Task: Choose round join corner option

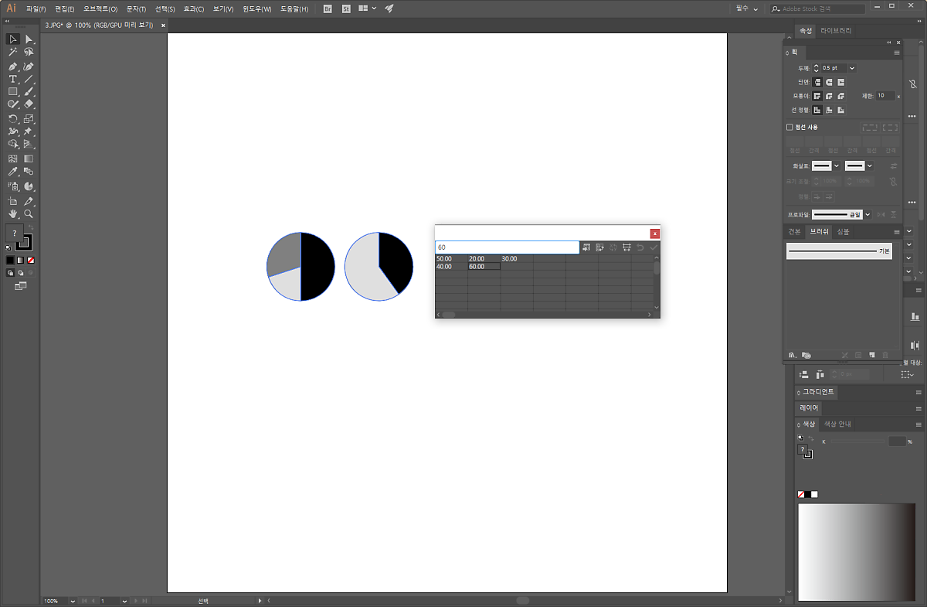Action: point(829,96)
